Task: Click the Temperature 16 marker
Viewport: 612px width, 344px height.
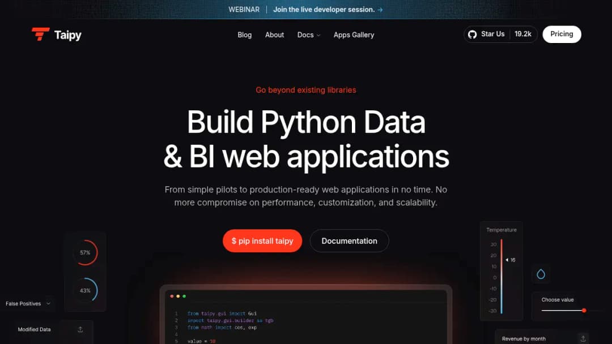Action: pos(511,260)
